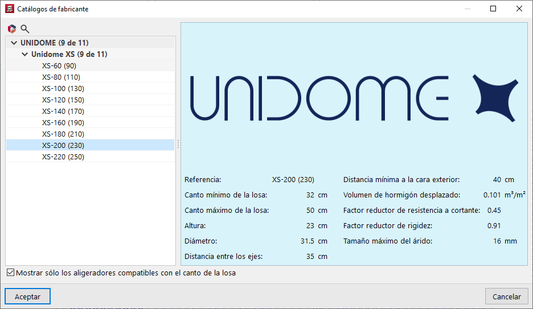Image resolution: width=533 pixels, height=309 pixels.
Task: Click the Canto mínimo de la losa label
Action: (225, 195)
